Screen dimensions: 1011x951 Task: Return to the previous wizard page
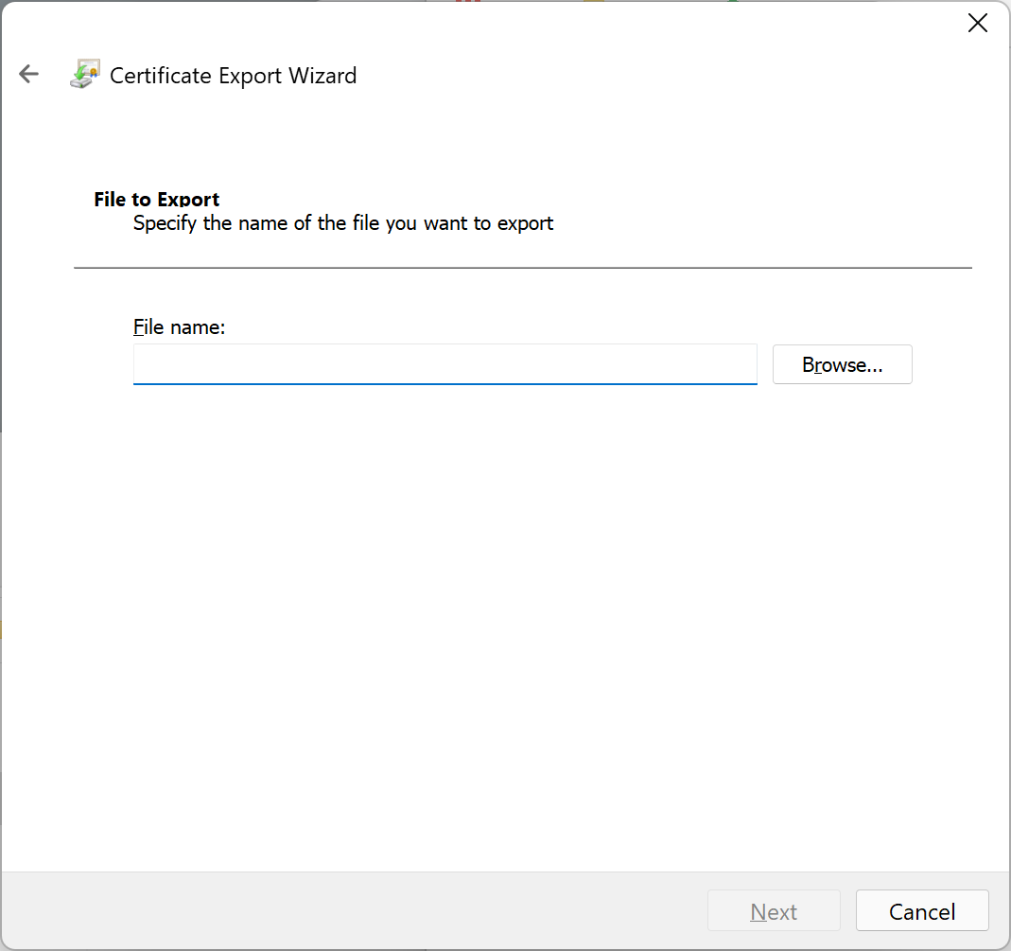tap(29, 74)
